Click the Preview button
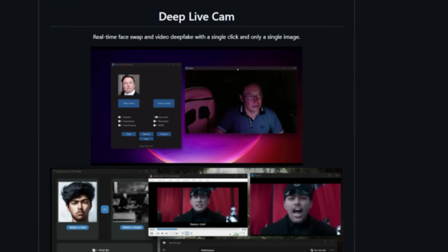Screen dimensions: 448x252 (x=164, y=134)
